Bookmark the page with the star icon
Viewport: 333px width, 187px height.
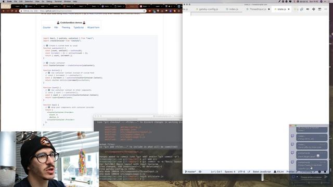tap(144, 11)
